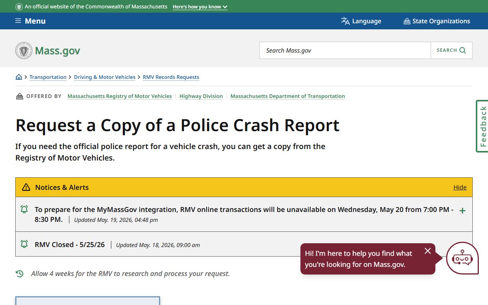Expand "Here's how you know" banner

pyautogui.click(x=200, y=7)
